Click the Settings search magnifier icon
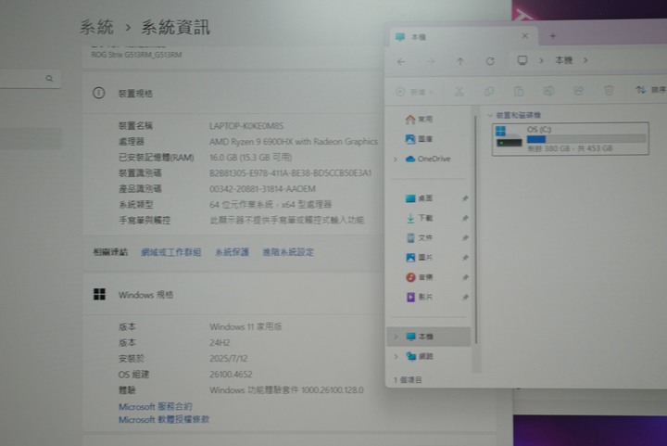The height and width of the screenshot is (446, 667). (49, 78)
